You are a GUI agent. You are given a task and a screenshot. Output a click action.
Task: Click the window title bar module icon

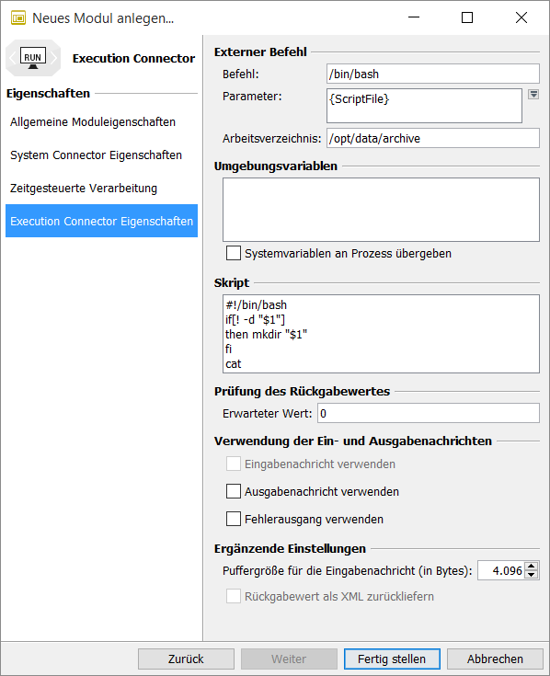pos(18,18)
